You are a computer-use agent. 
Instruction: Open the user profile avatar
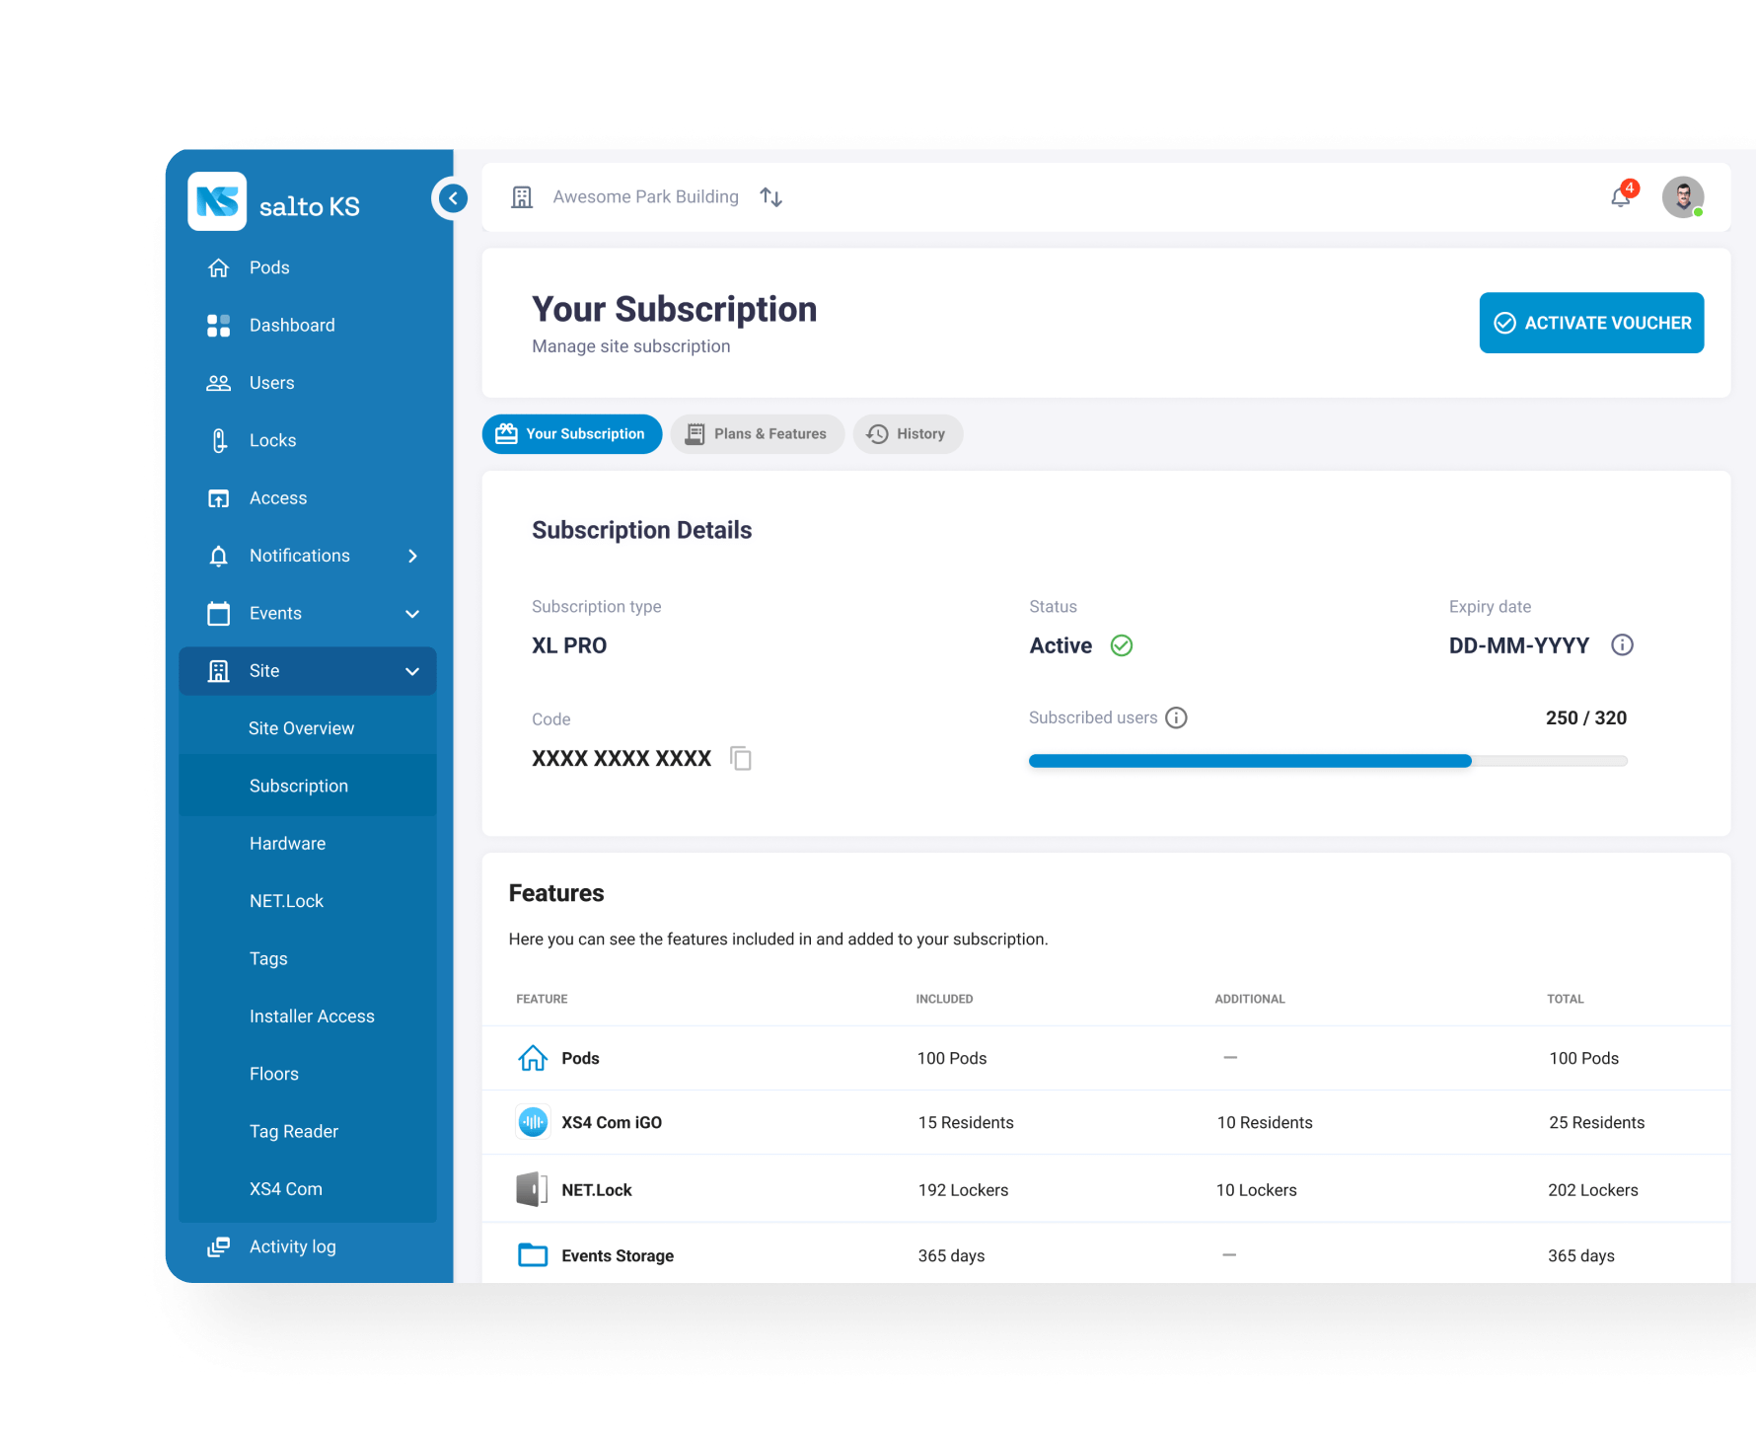[1682, 197]
